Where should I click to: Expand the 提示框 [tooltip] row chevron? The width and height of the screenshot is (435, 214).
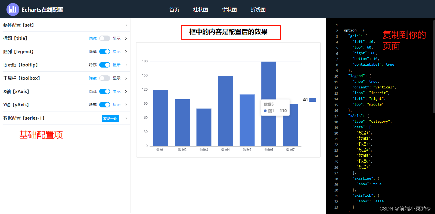point(126,65)
